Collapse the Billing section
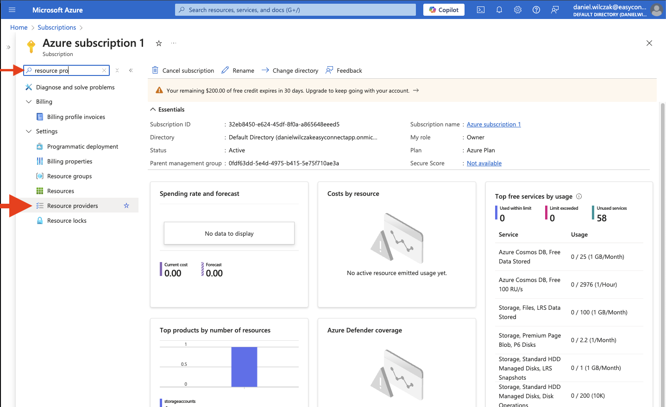Viewport: 666px width, 407px height. point(29,101)
